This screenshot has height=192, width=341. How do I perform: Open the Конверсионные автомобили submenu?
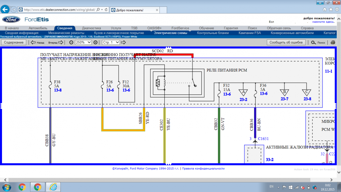pos(292,33)
